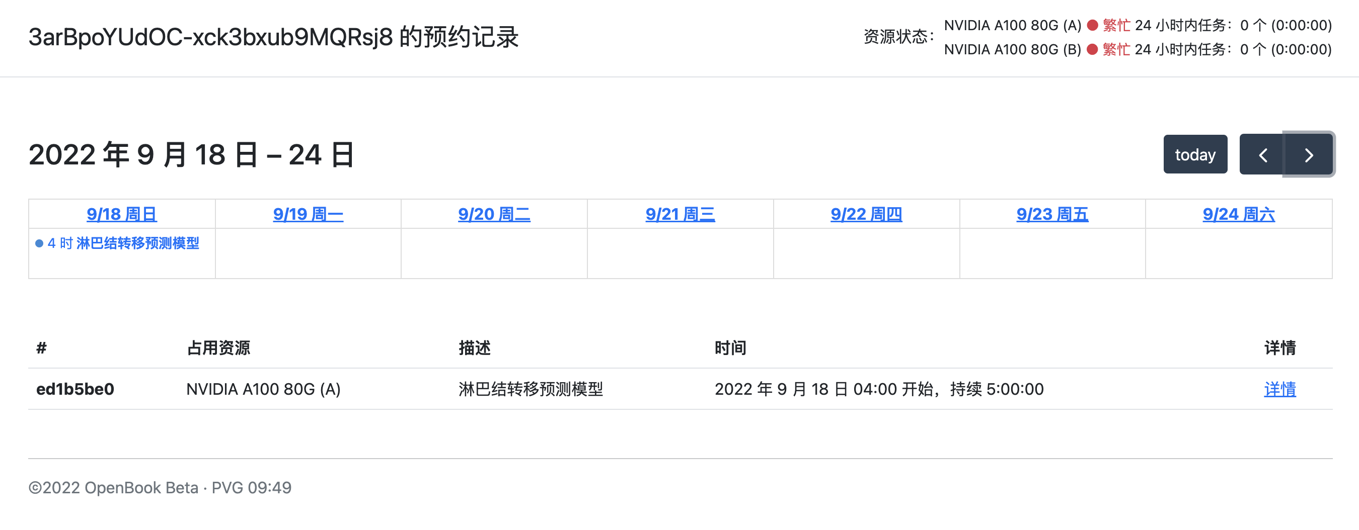Open the 4 时 淋巴结转移预测模型 calendar event
The image size is (1359, 530).
[118, 243]
